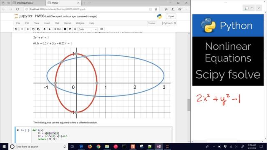Move the selected cell up
Viewport: 267px width, 150px height.
[x=45, y=29]
